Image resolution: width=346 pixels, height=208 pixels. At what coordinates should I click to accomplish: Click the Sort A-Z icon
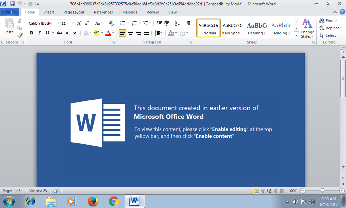click(x=177, y=23)
